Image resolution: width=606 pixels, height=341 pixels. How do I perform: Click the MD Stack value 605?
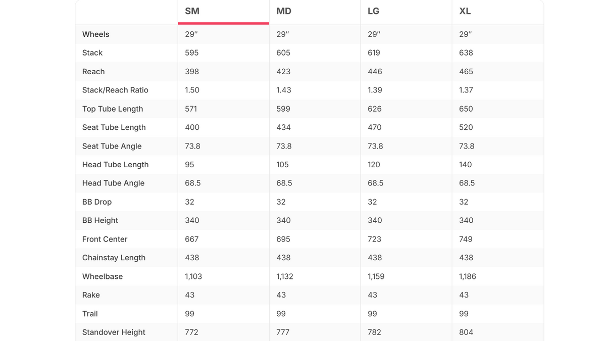(283, 53)
